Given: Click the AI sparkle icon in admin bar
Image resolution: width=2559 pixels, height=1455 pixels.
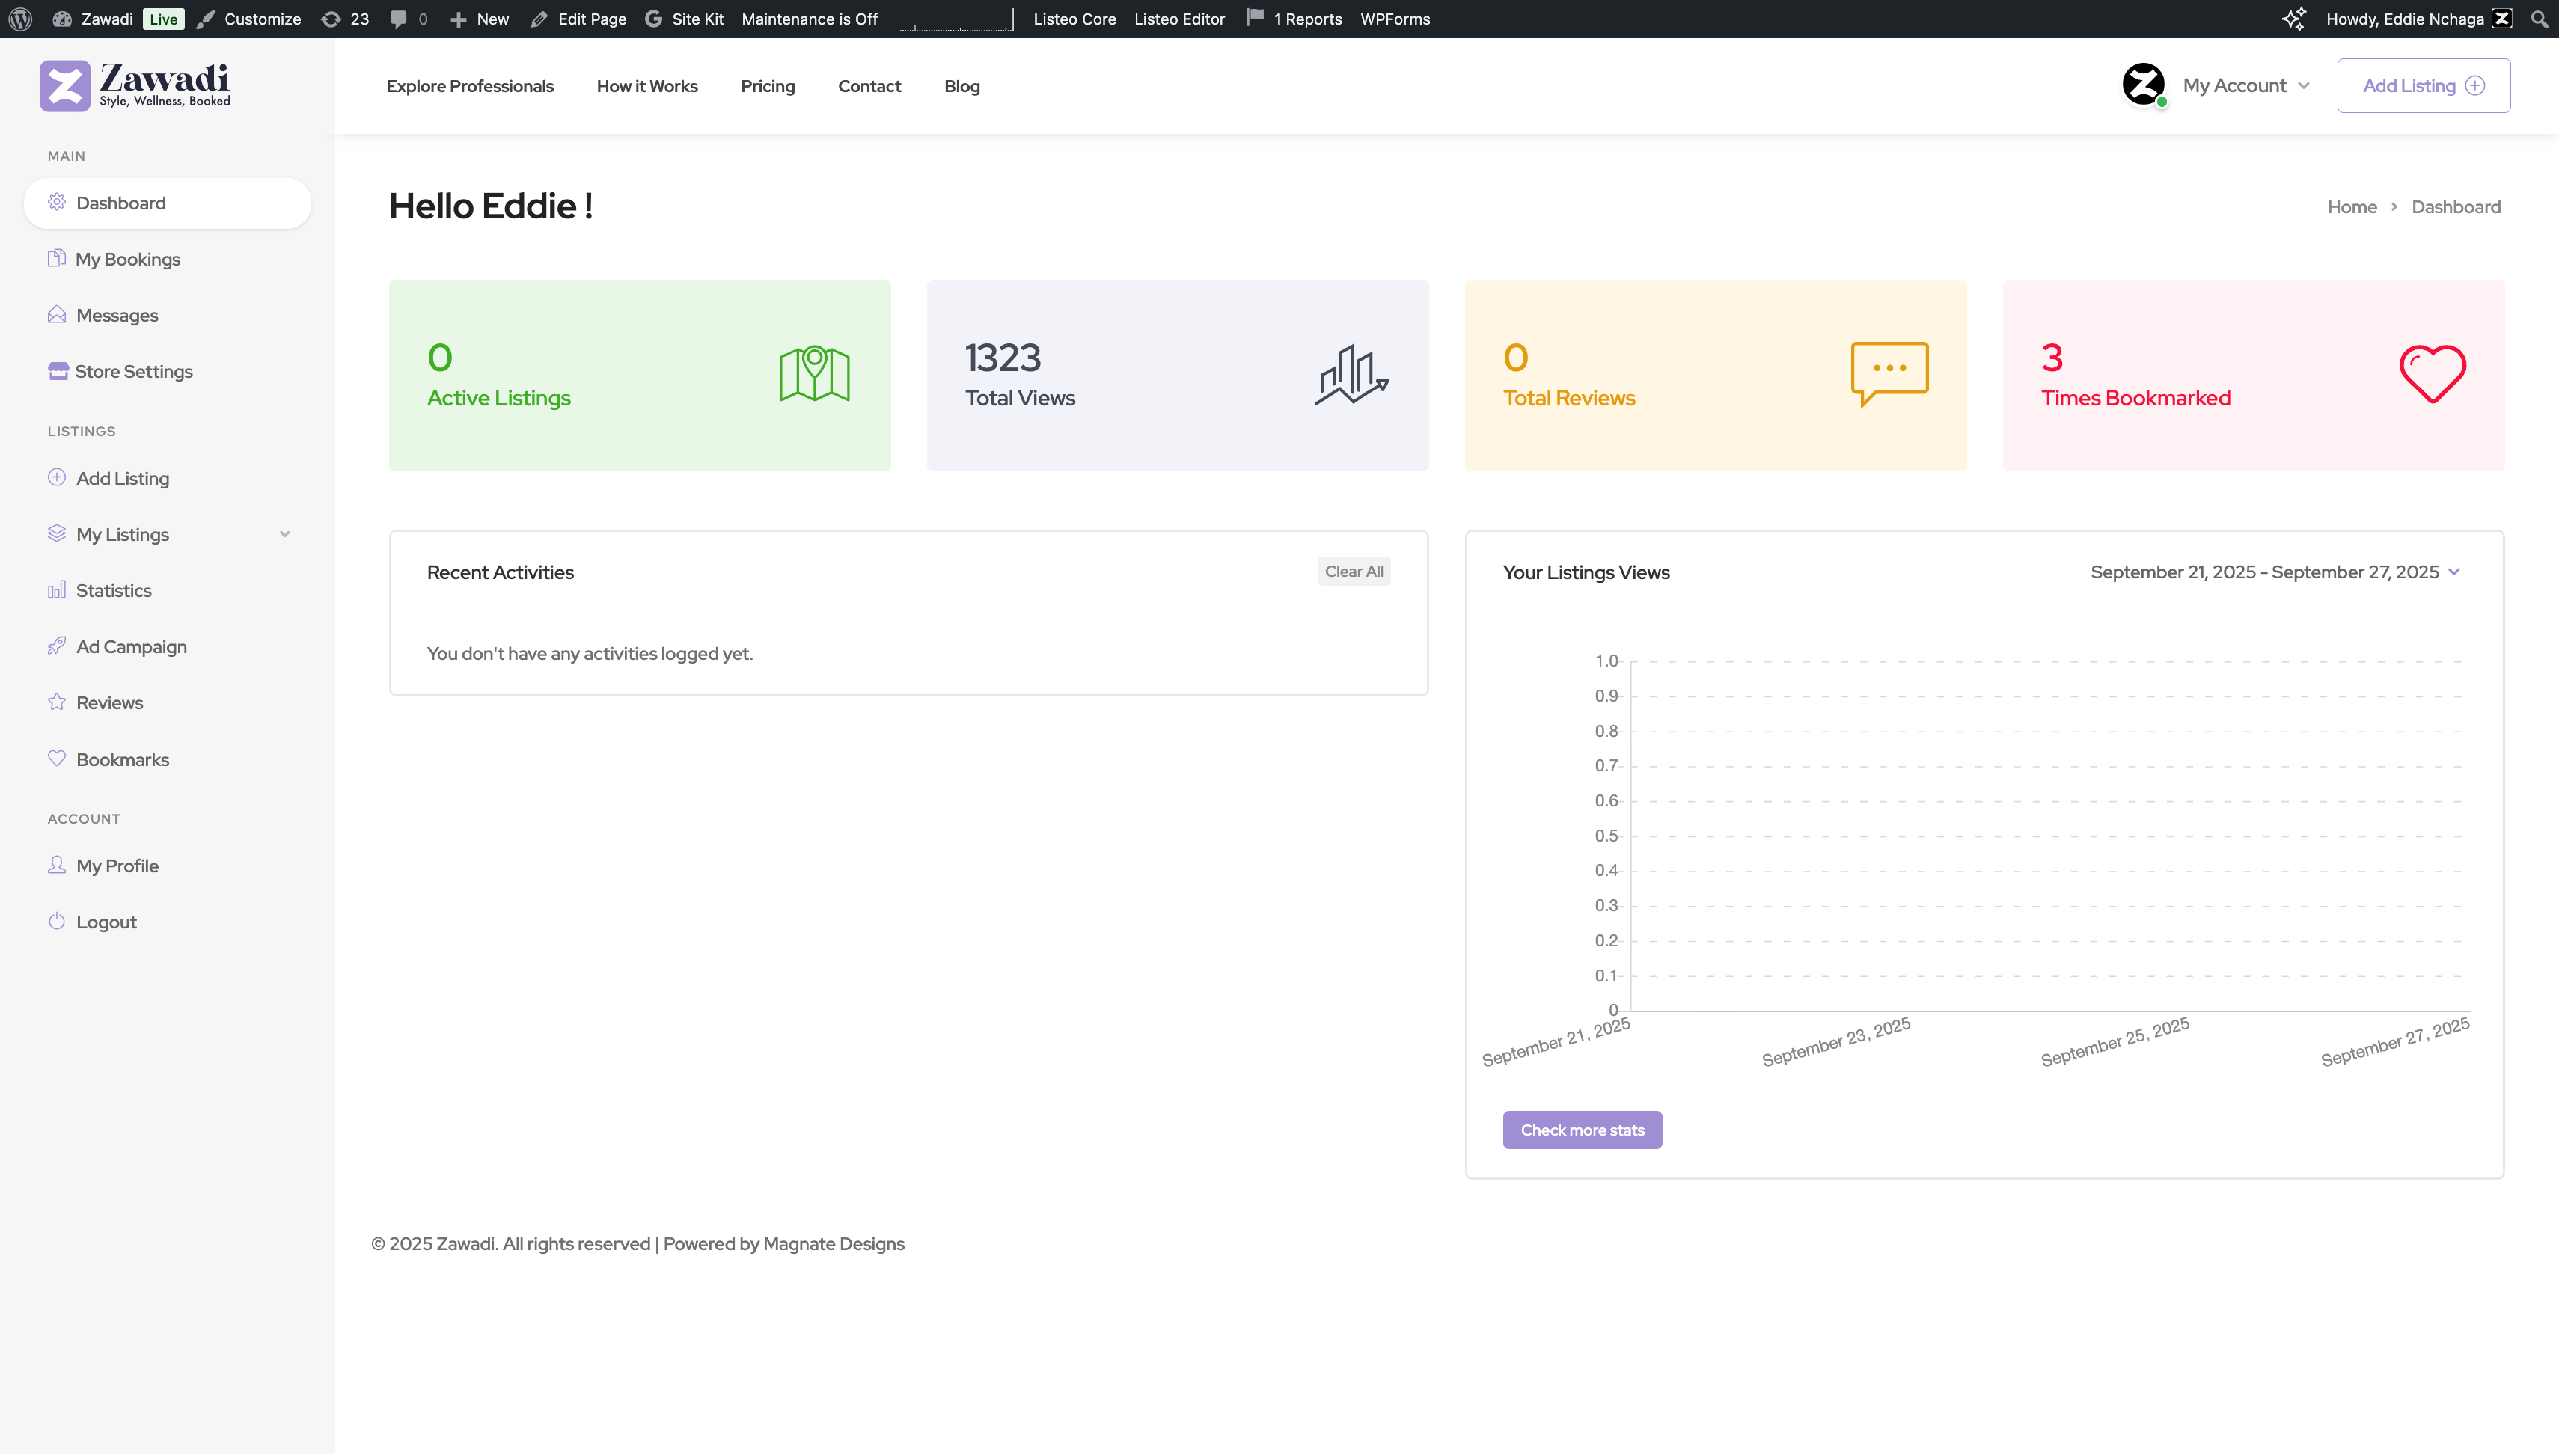Looking at the screenshot, I should click(x=2294, y=19).
